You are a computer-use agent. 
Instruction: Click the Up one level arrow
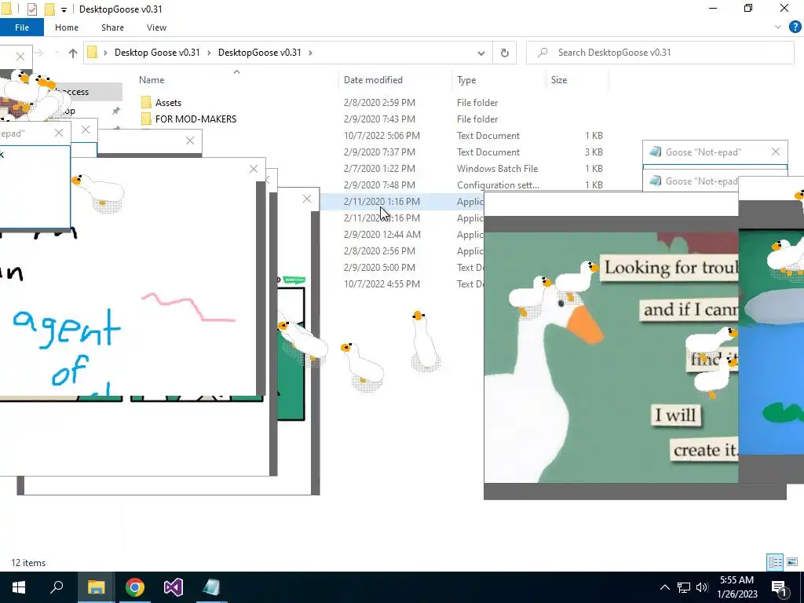(73, 53)
